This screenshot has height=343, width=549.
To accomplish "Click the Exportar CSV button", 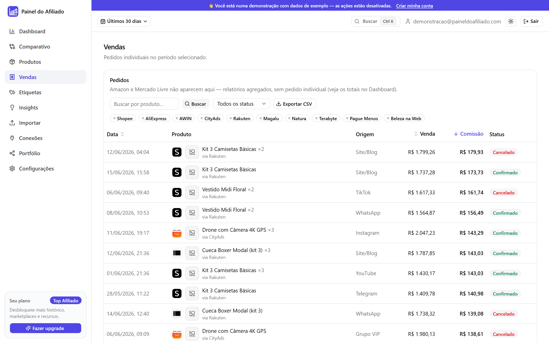I will [x=294, y=104].
